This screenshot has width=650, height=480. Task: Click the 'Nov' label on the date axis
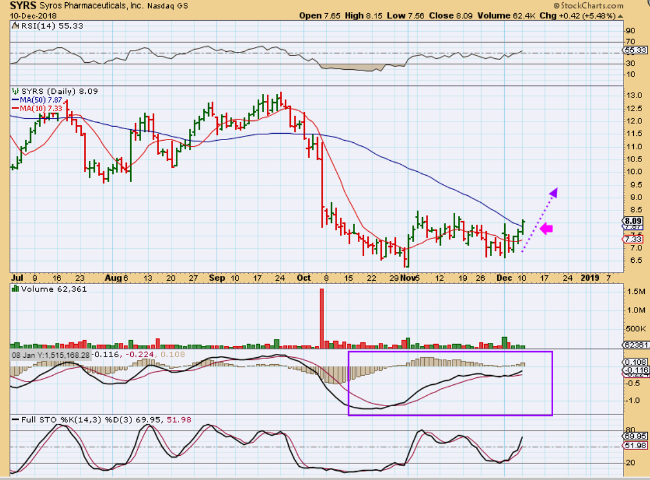(x=407, y=278)
